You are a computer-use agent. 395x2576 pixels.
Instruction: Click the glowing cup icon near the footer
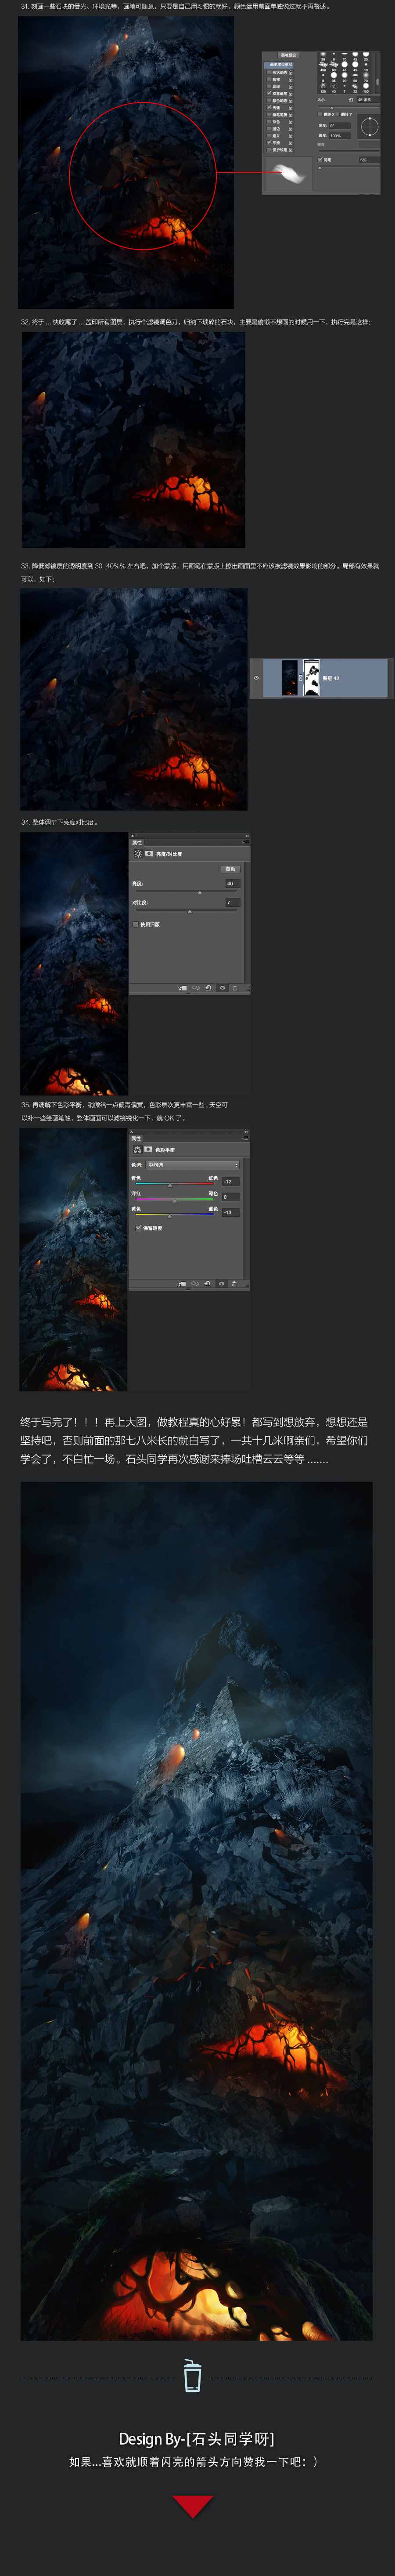193,2375
